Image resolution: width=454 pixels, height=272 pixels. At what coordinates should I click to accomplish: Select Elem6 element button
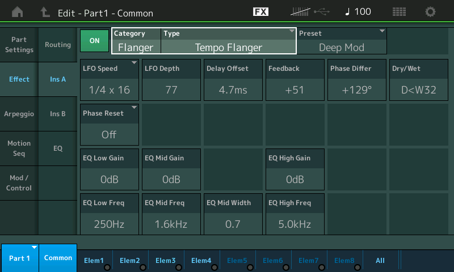[274, 261]
